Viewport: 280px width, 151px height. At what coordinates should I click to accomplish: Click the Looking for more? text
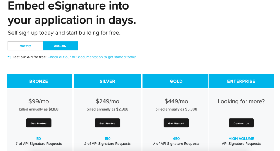tap(241, 101)
